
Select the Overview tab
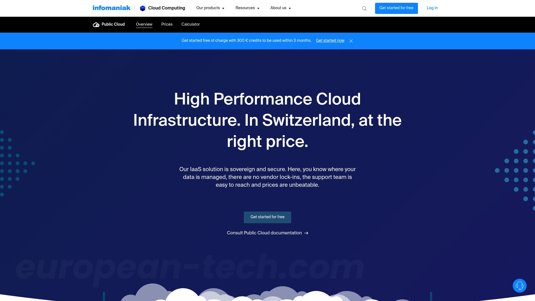(x=144, y=25)
